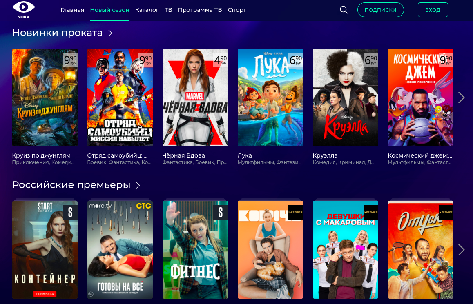
Task: Click the PREMIER badge on Девушки с Макаровым
Action: tap(371, 212)
